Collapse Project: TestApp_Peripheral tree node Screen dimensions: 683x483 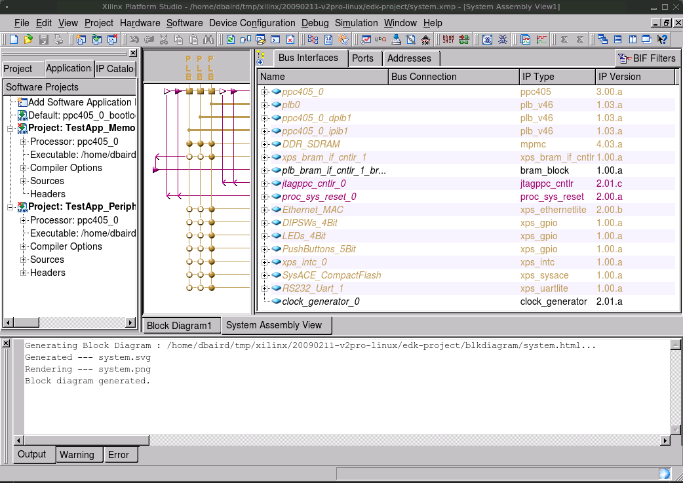pyautogui.click(x=10, y=207)
